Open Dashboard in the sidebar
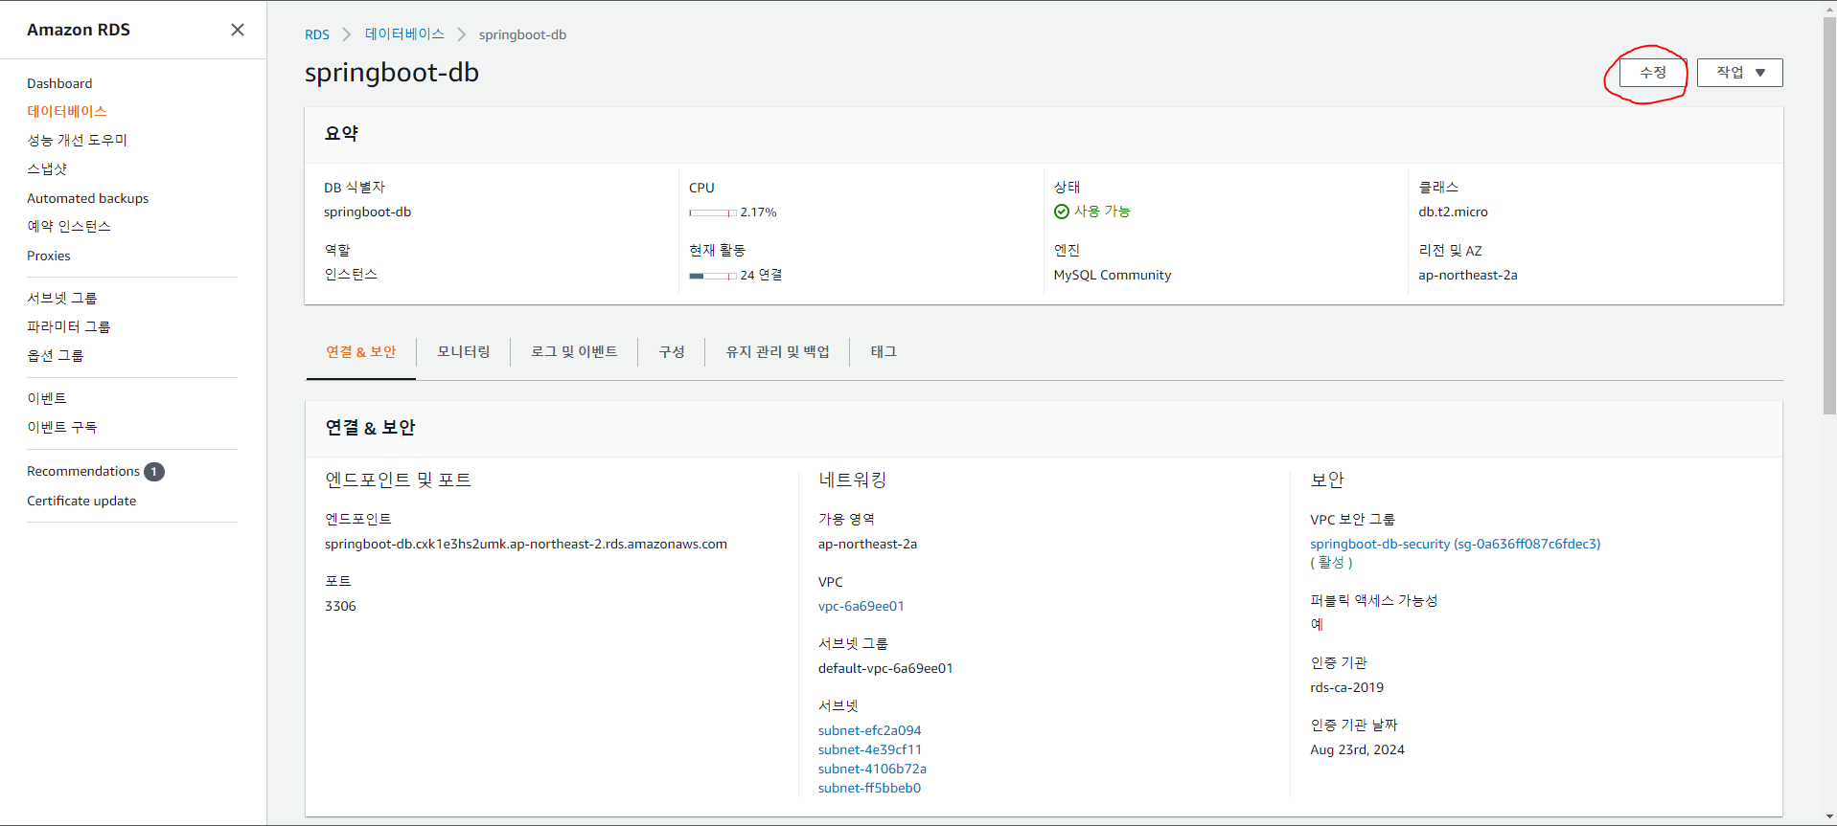The width and height of the screenshot is (1837, 826). (x=59, y=83)
